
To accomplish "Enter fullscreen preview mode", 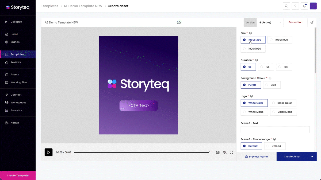I will coord(231,152).
